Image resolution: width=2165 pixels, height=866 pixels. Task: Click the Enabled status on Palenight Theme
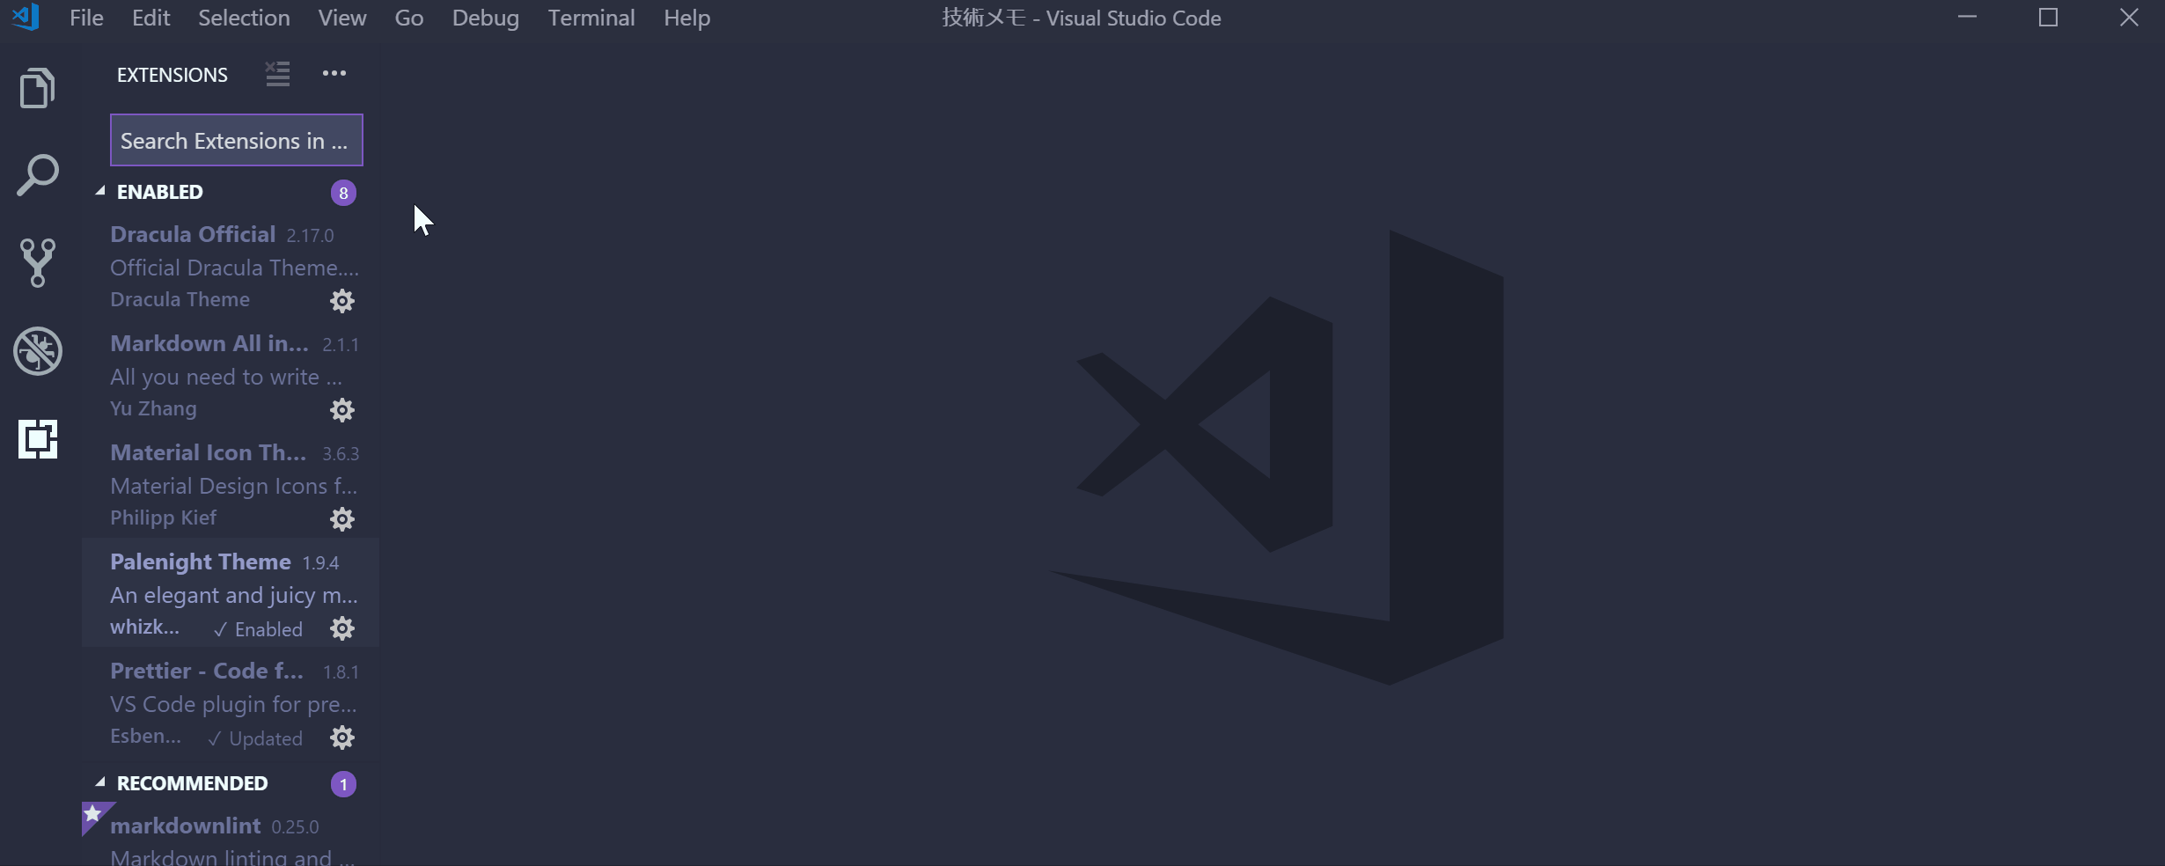pos(258,629)
